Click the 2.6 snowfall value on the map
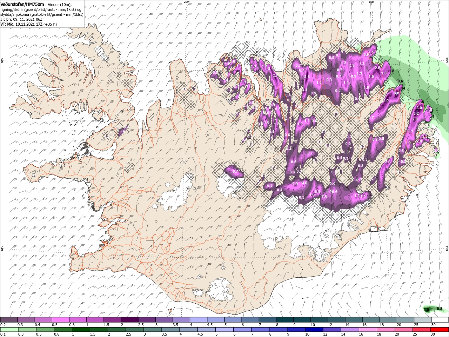The image size is (449, 337). tap(307, 77)
